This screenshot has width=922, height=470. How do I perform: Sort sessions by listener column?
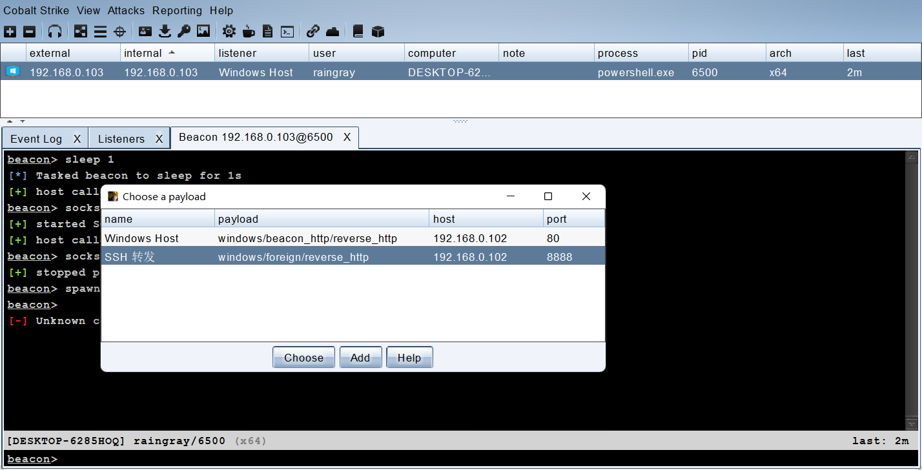click(x=261, y=53)
